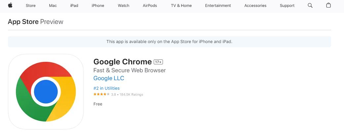Open the TV & Home menu

click(181, 6)
